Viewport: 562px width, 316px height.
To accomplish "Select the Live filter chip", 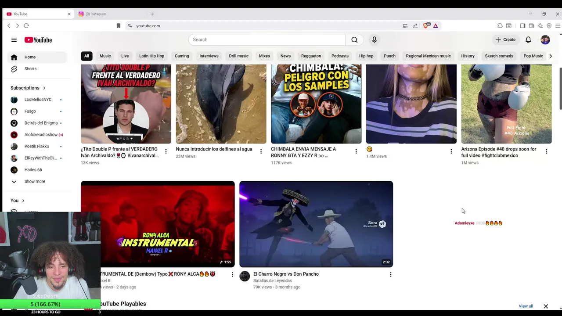I will (125, 56).
